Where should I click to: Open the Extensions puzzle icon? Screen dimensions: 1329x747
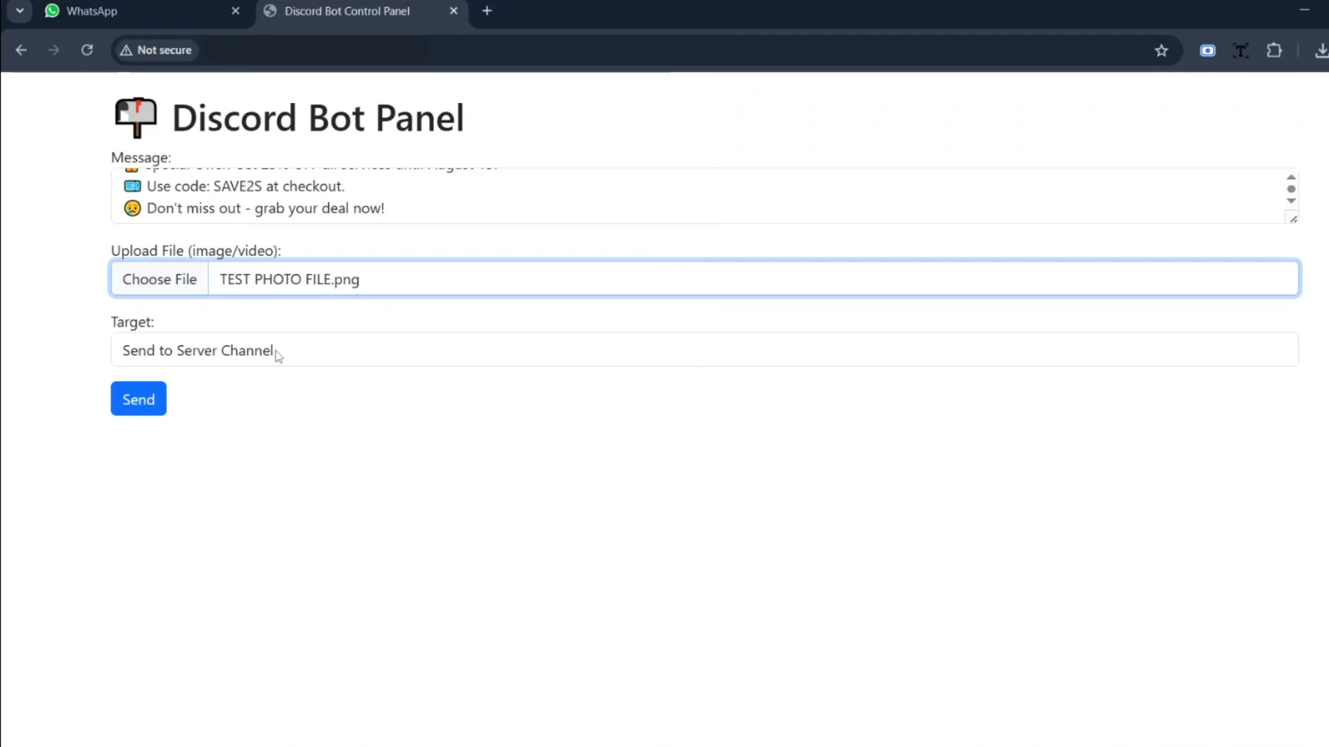click(1274, 50)
